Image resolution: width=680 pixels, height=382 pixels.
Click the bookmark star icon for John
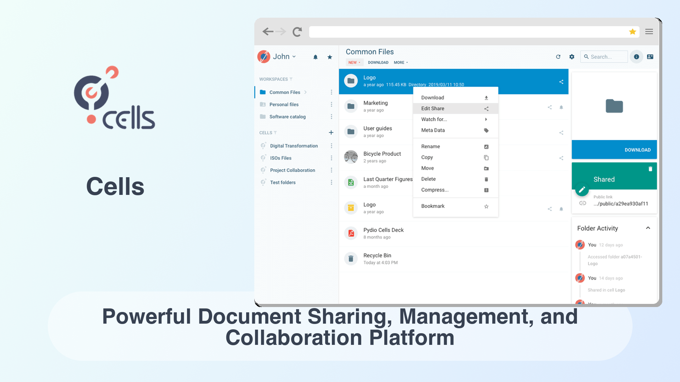point(330,57)
